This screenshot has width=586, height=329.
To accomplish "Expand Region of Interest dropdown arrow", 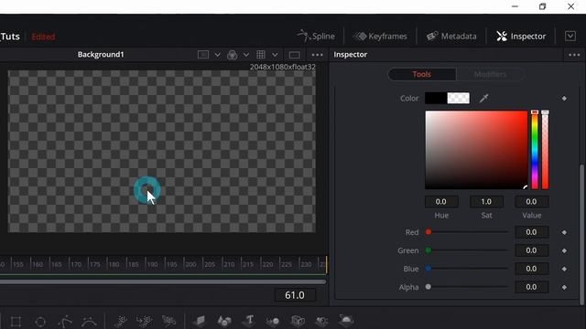I will 217,55.
